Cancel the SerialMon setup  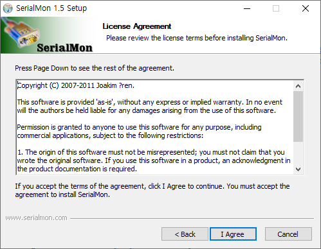coord(288,234)
